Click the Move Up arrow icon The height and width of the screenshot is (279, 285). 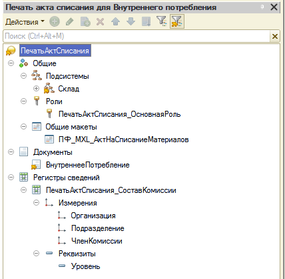(115, 21)
